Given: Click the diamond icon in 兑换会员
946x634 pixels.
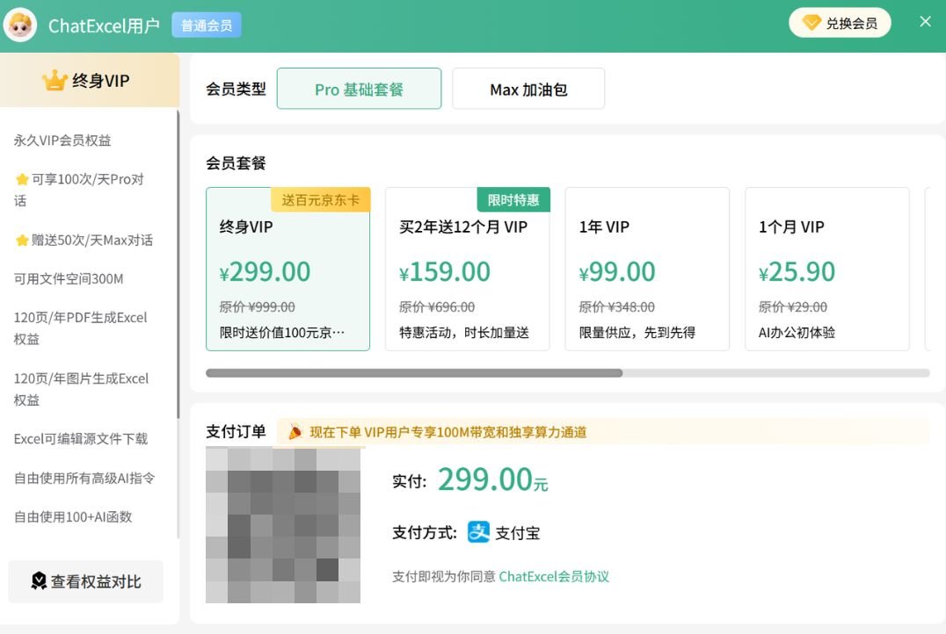Looking at the screenshot, I should point(811,23).
